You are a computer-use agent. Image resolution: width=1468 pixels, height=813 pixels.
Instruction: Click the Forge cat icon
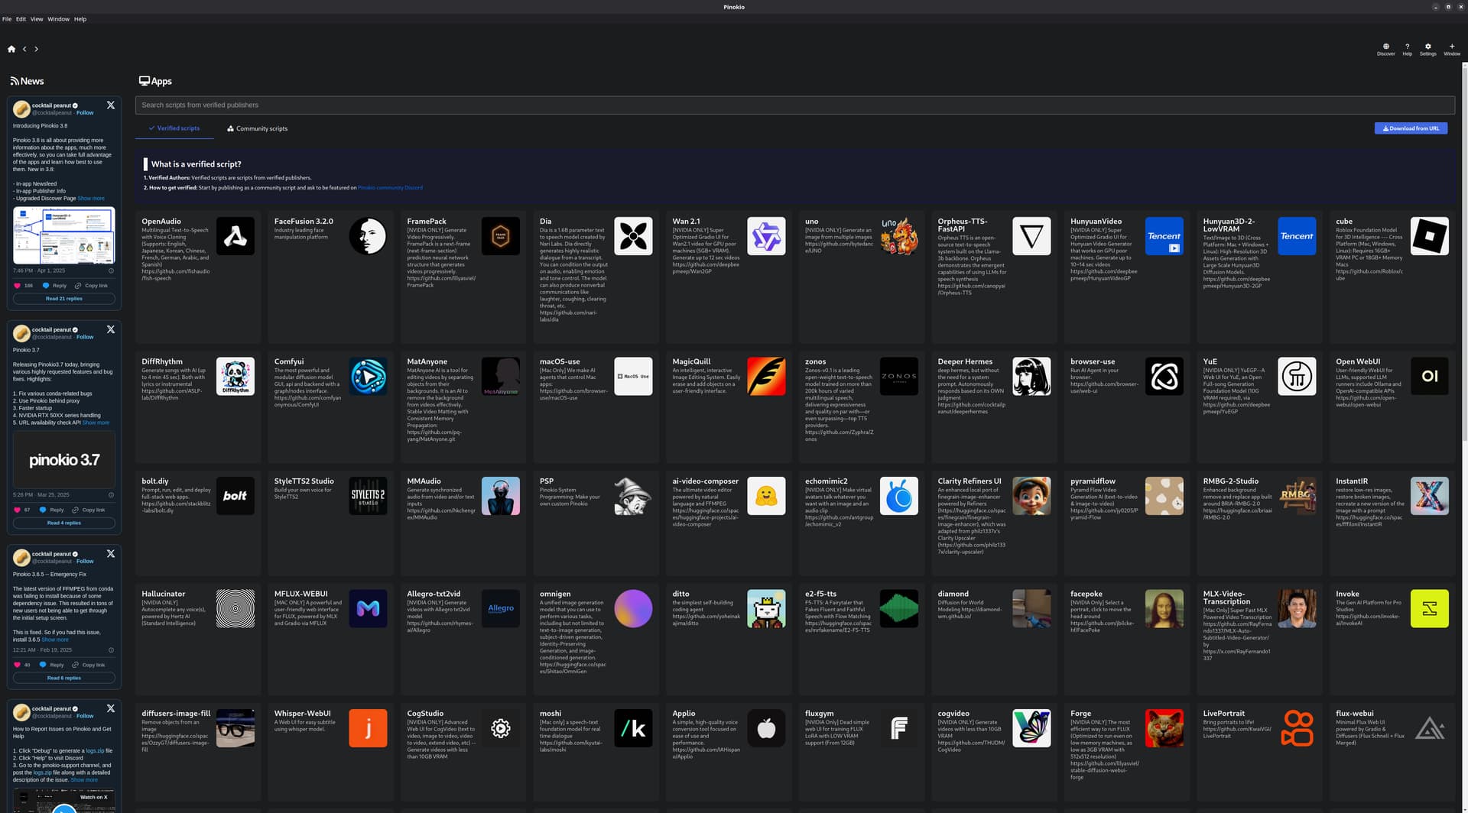point(1164,728)
